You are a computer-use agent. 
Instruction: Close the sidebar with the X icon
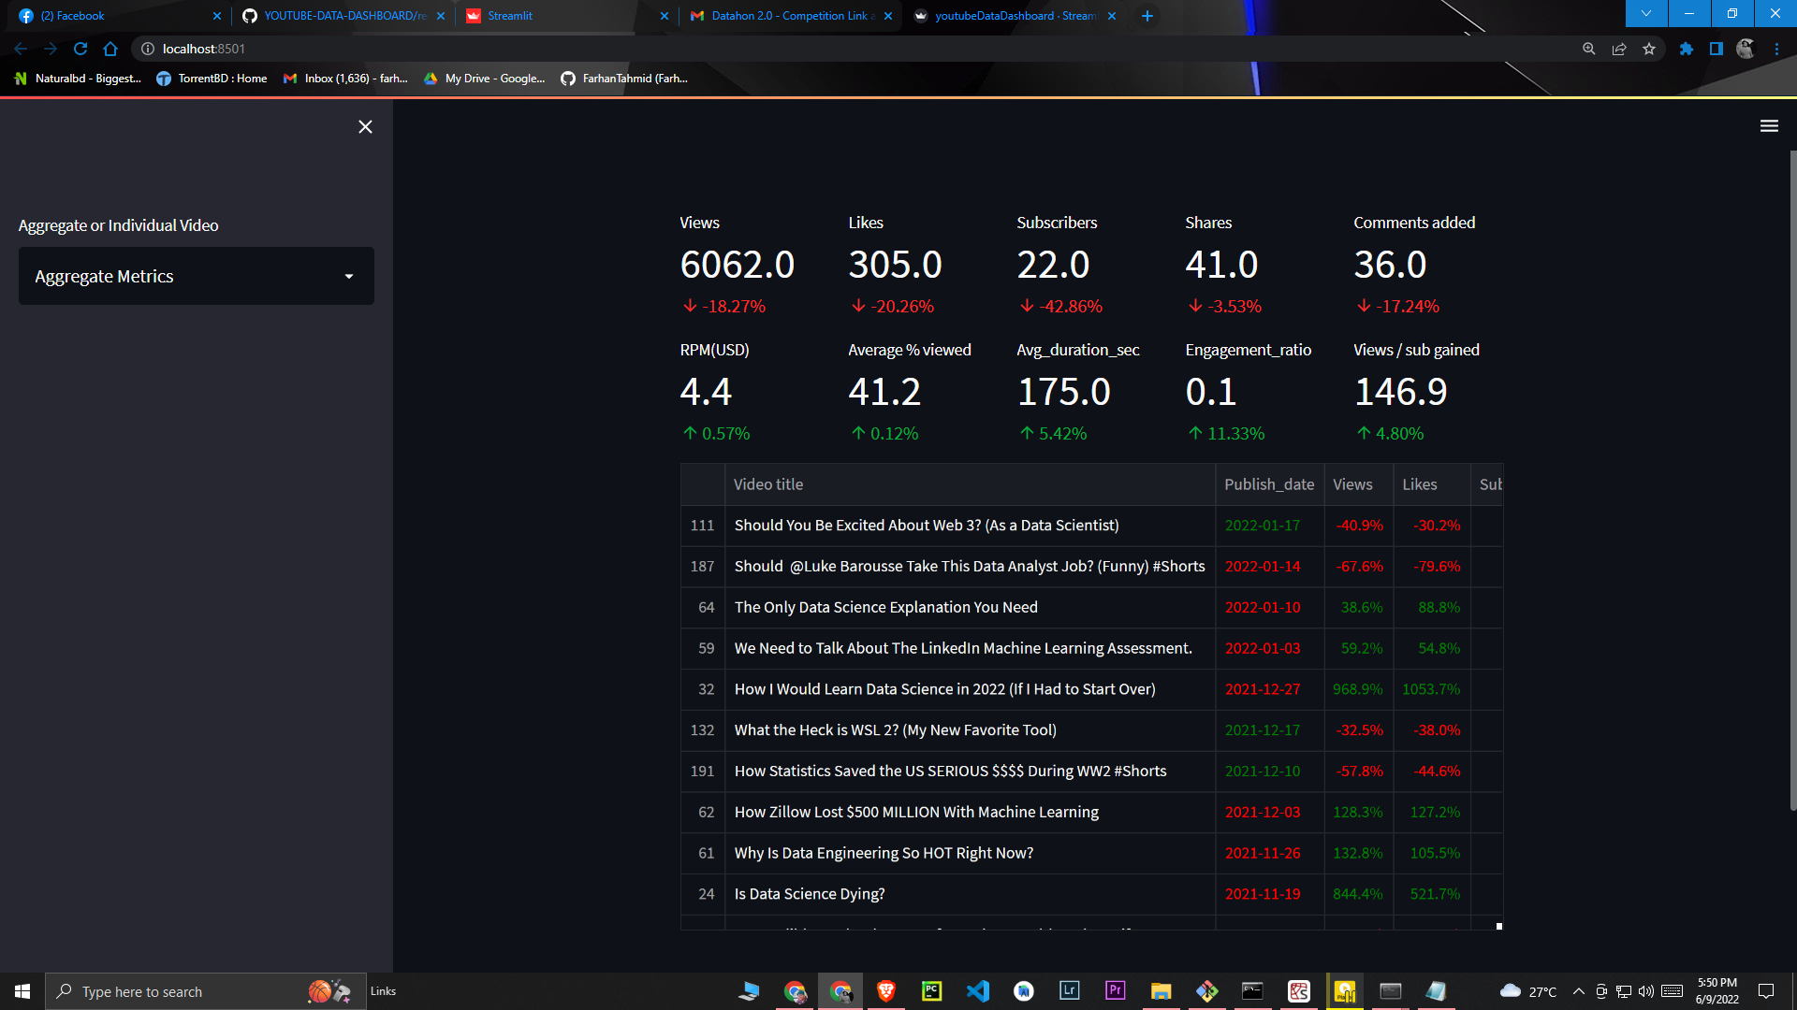point(365,126)
